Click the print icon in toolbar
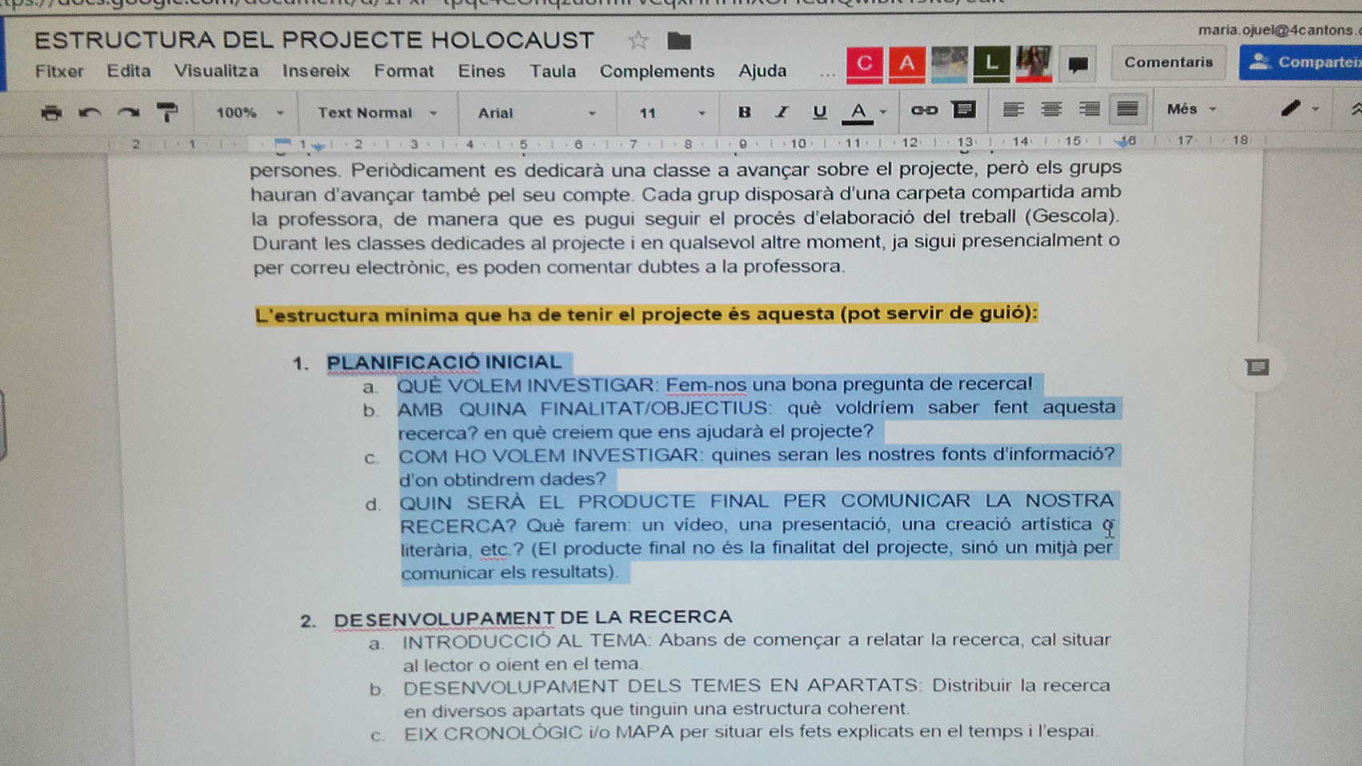 tap(51, 113)
